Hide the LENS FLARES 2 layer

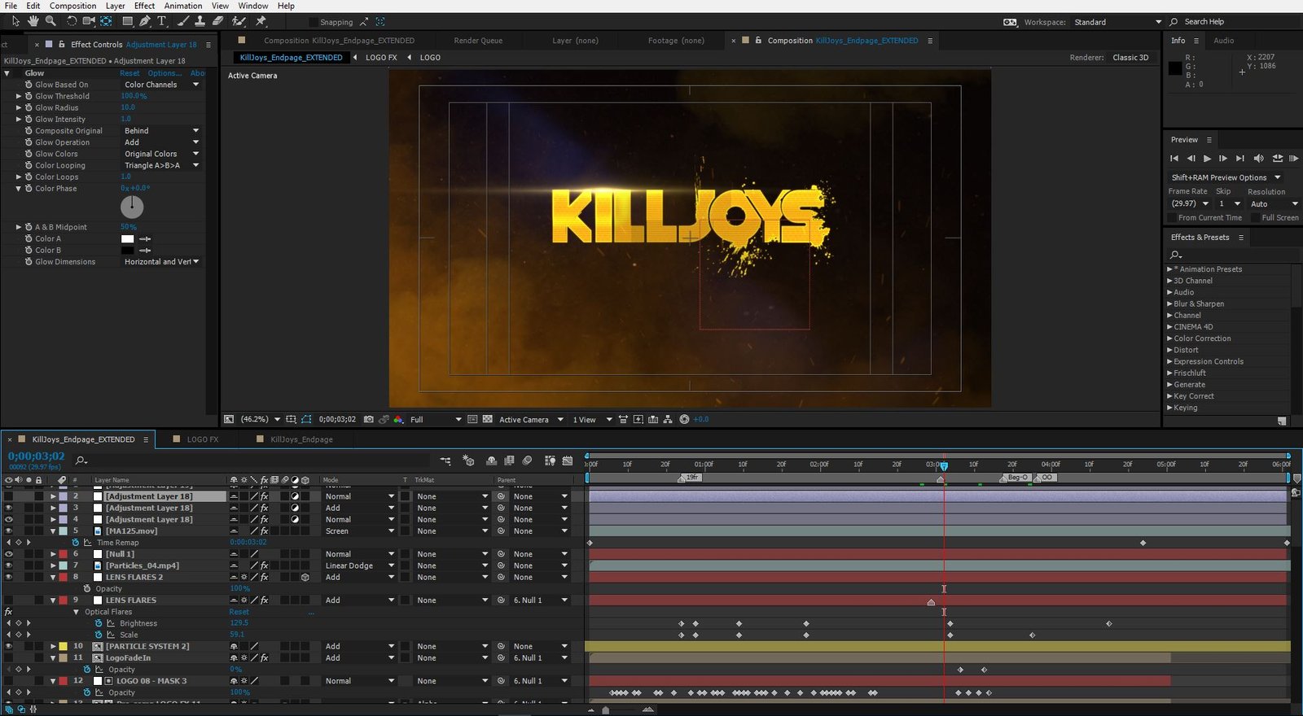point(9,577)
